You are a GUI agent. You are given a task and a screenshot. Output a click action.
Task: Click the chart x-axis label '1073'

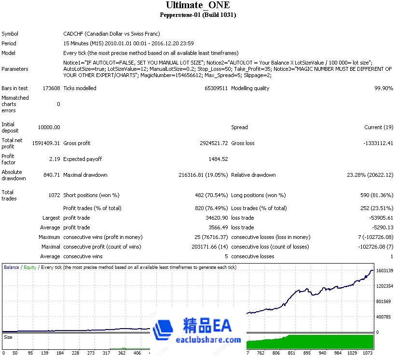pyautogui.click(x=368, y=353)
